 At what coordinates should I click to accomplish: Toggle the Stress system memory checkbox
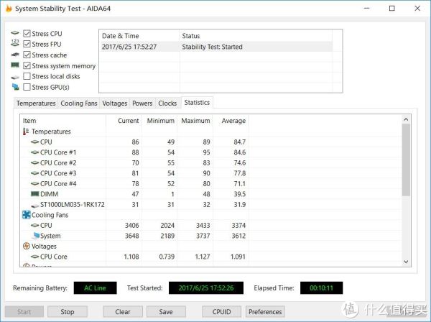[27, 65]
